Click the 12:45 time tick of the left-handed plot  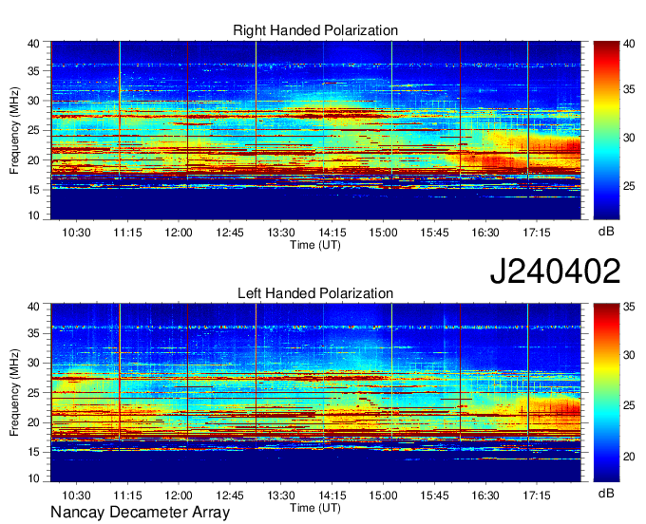[x=230, y=495]
